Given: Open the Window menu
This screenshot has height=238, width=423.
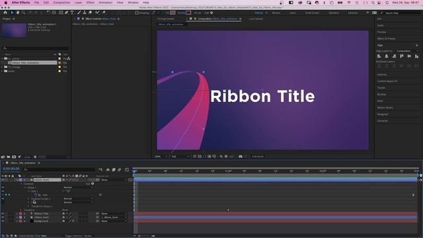Looking at the screenshot, I should click(133, 3).
